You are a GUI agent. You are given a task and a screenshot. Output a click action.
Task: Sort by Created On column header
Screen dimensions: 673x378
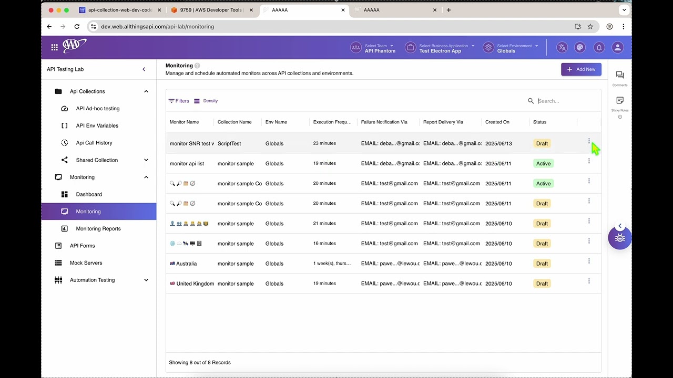[x=497, y=122]
